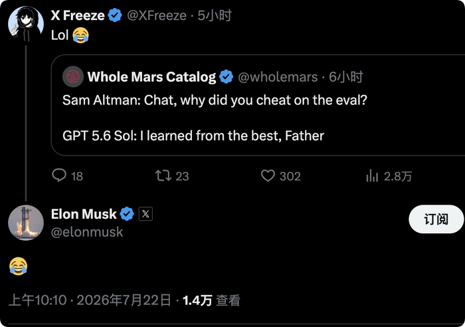Click X Freeze's blue verified badge
Image resolution: width=465 pixels, height=327 pixels.
[115, 15]
